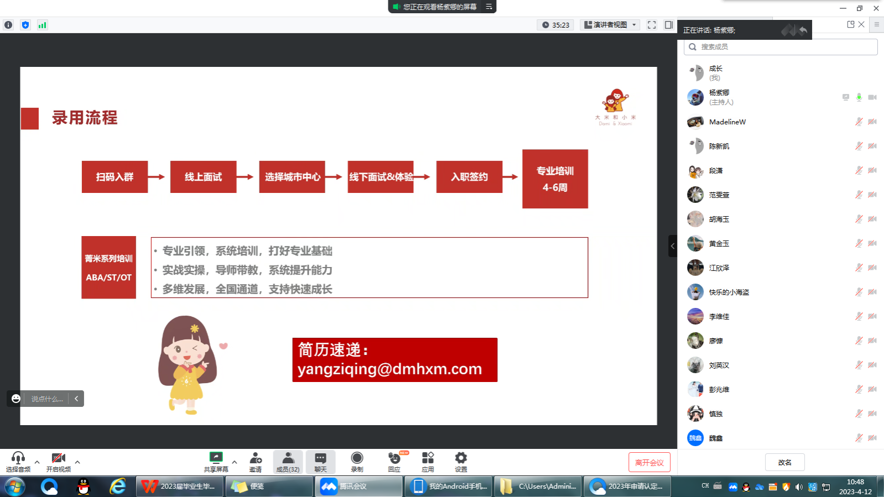Expand the share screen options arrow
Screen dimensions: 884x497
(235, 462)
